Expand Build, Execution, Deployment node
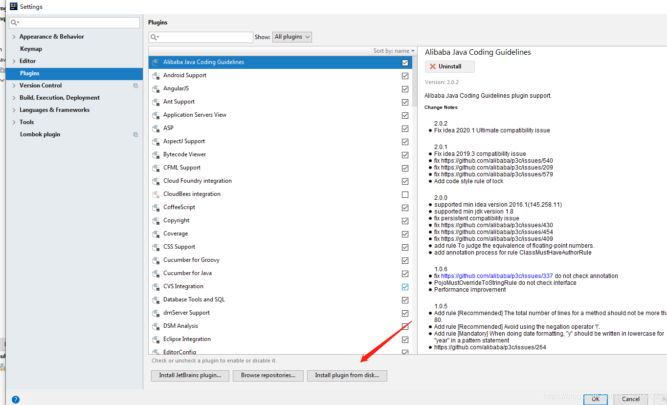Screen dimensions: 667x405 coord(14,98)
